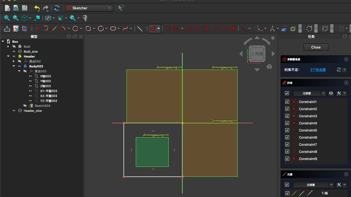Image resolution: width=351 pixels, height=197 pixels.
Task: Collapse the Header tree node
Action: [8, 56]
